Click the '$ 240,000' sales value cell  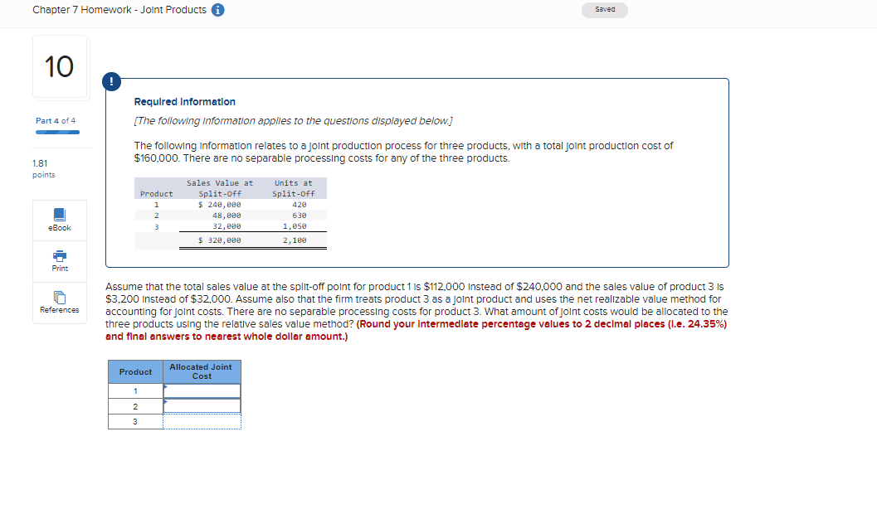coord(220,205)
